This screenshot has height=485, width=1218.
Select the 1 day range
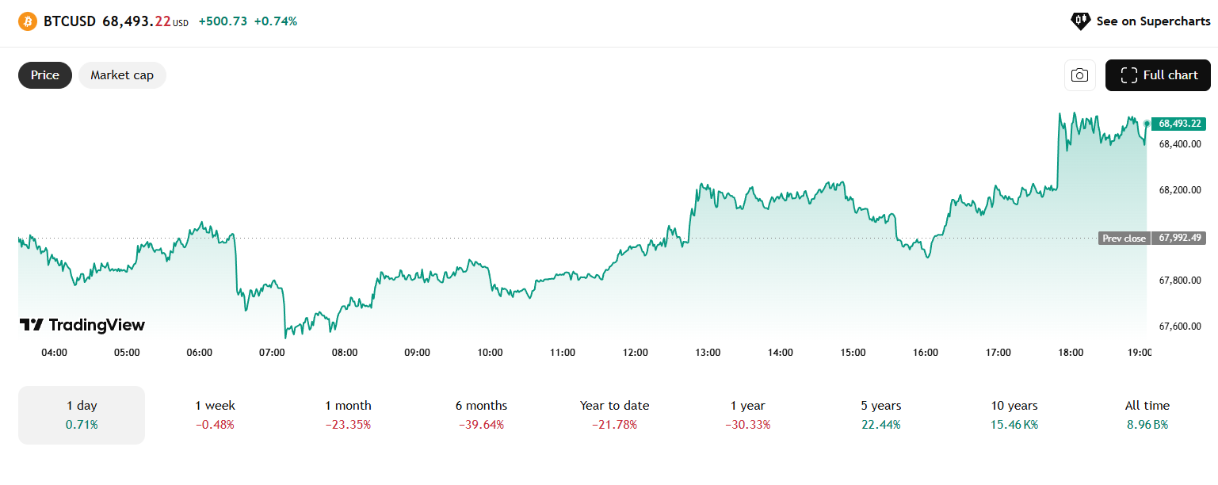click(x=82, y=414)
